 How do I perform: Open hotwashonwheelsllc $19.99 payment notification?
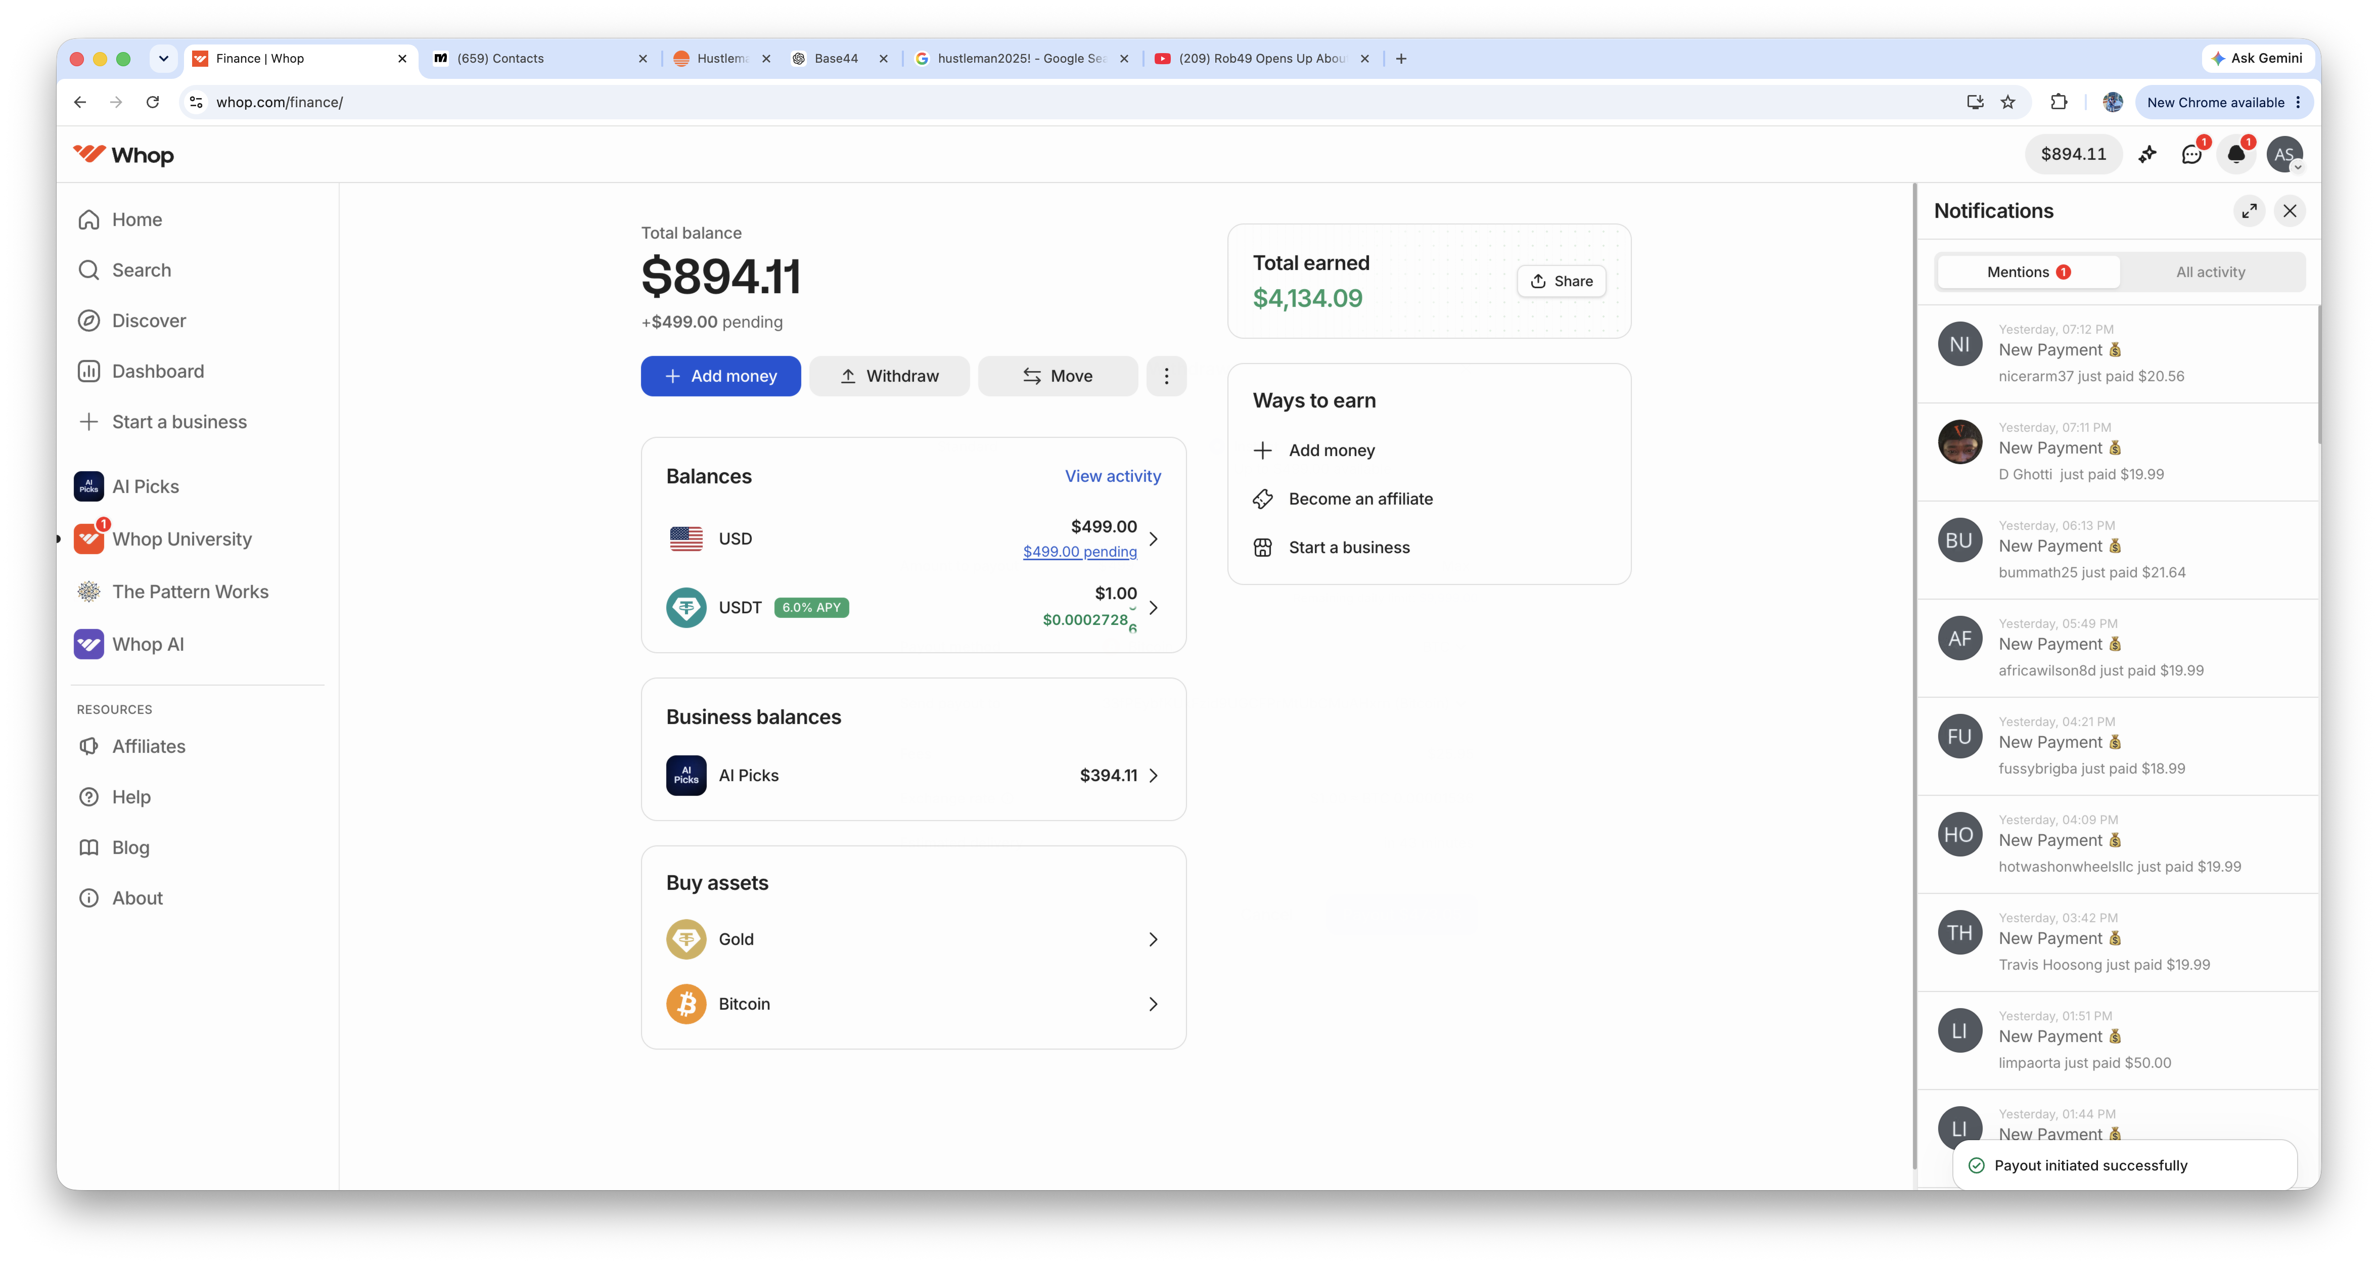tap(2119, 845)
